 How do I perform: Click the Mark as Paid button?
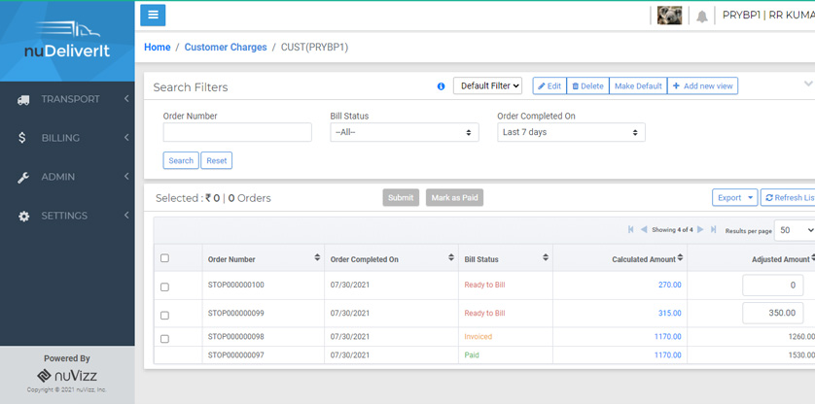pos(455,197)
